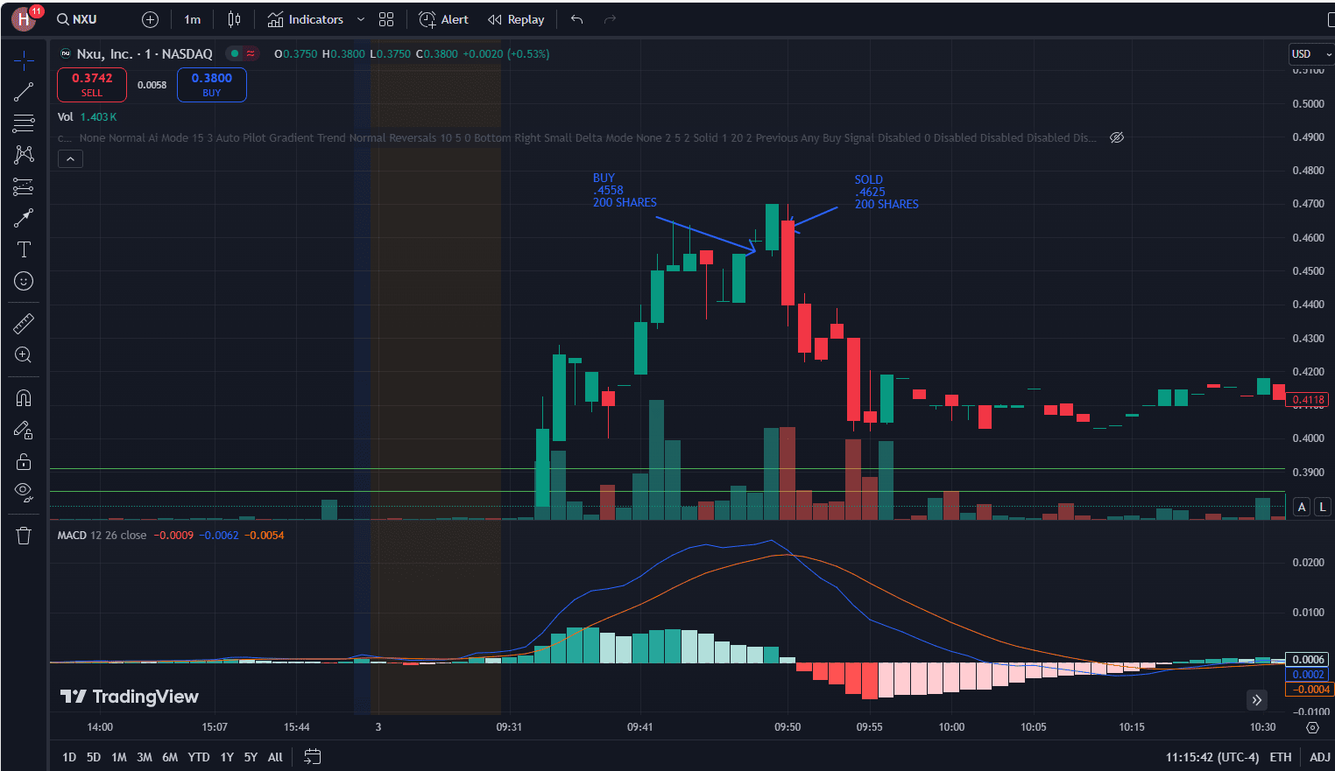This screenshot has width=1335, height=771.
Task: Select the crosshair cursor tool
Action: [x=23, y=60]
